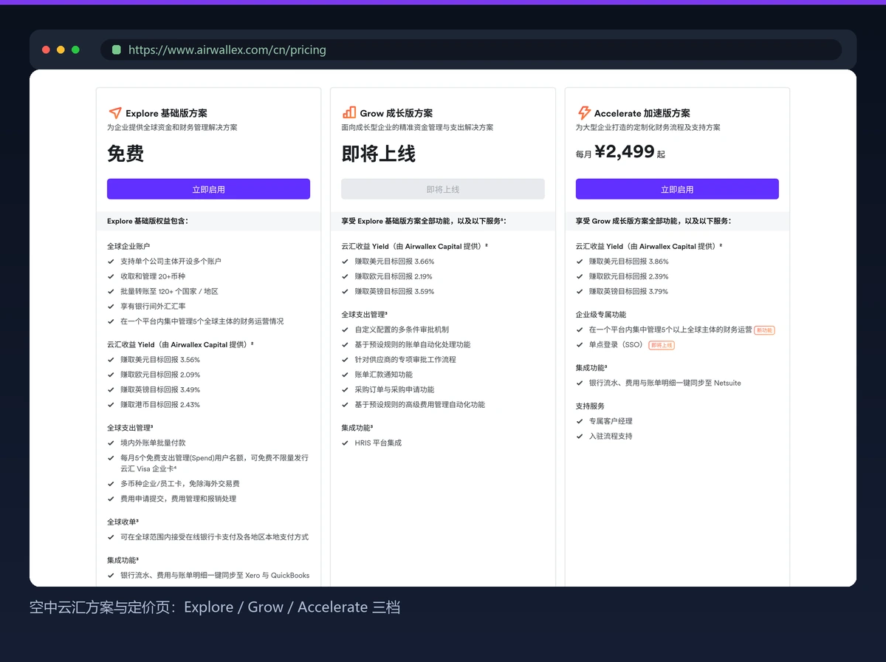Click 多币种企业/员工卡，免除海外交易费 text
The width and height of the screenshot is (886, 662).
click(180, 483)
